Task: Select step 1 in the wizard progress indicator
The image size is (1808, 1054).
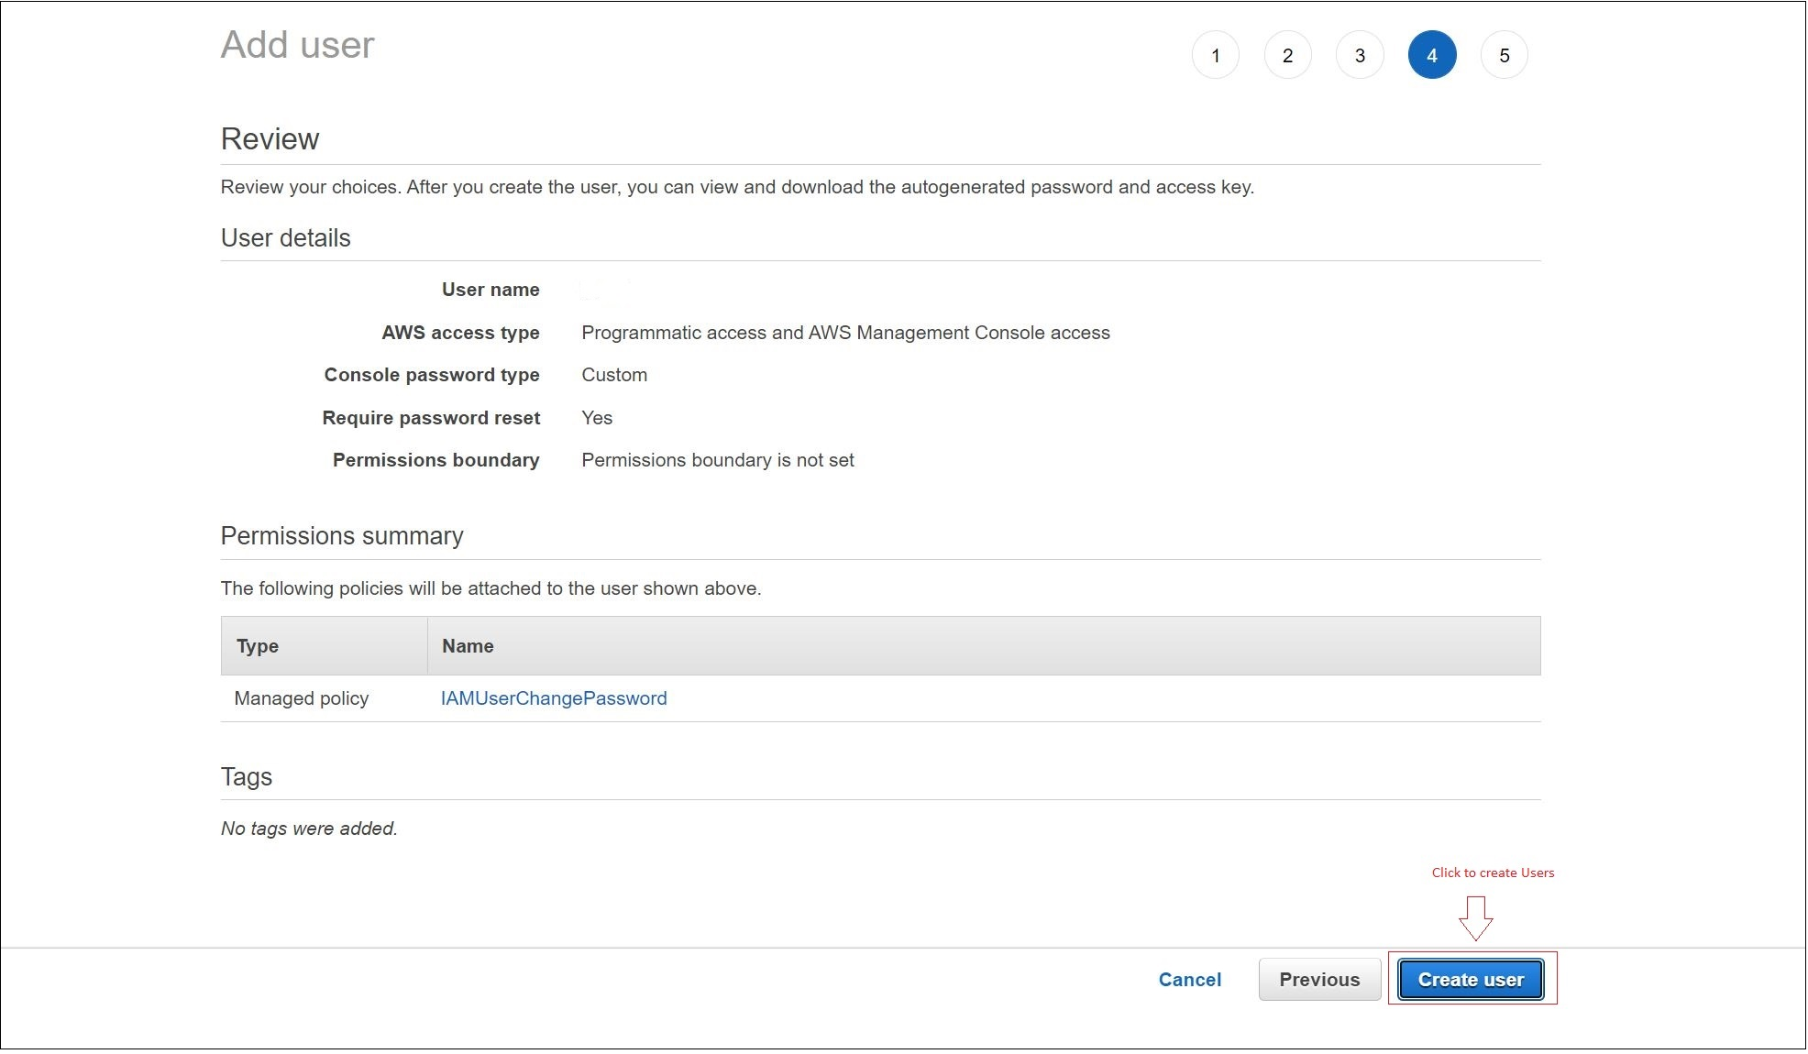Action: (1215, 54)
